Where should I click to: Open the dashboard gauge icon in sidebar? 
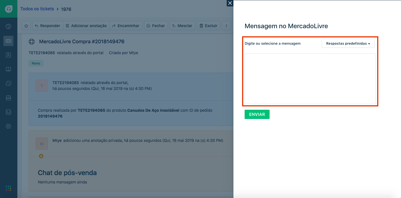8,27
